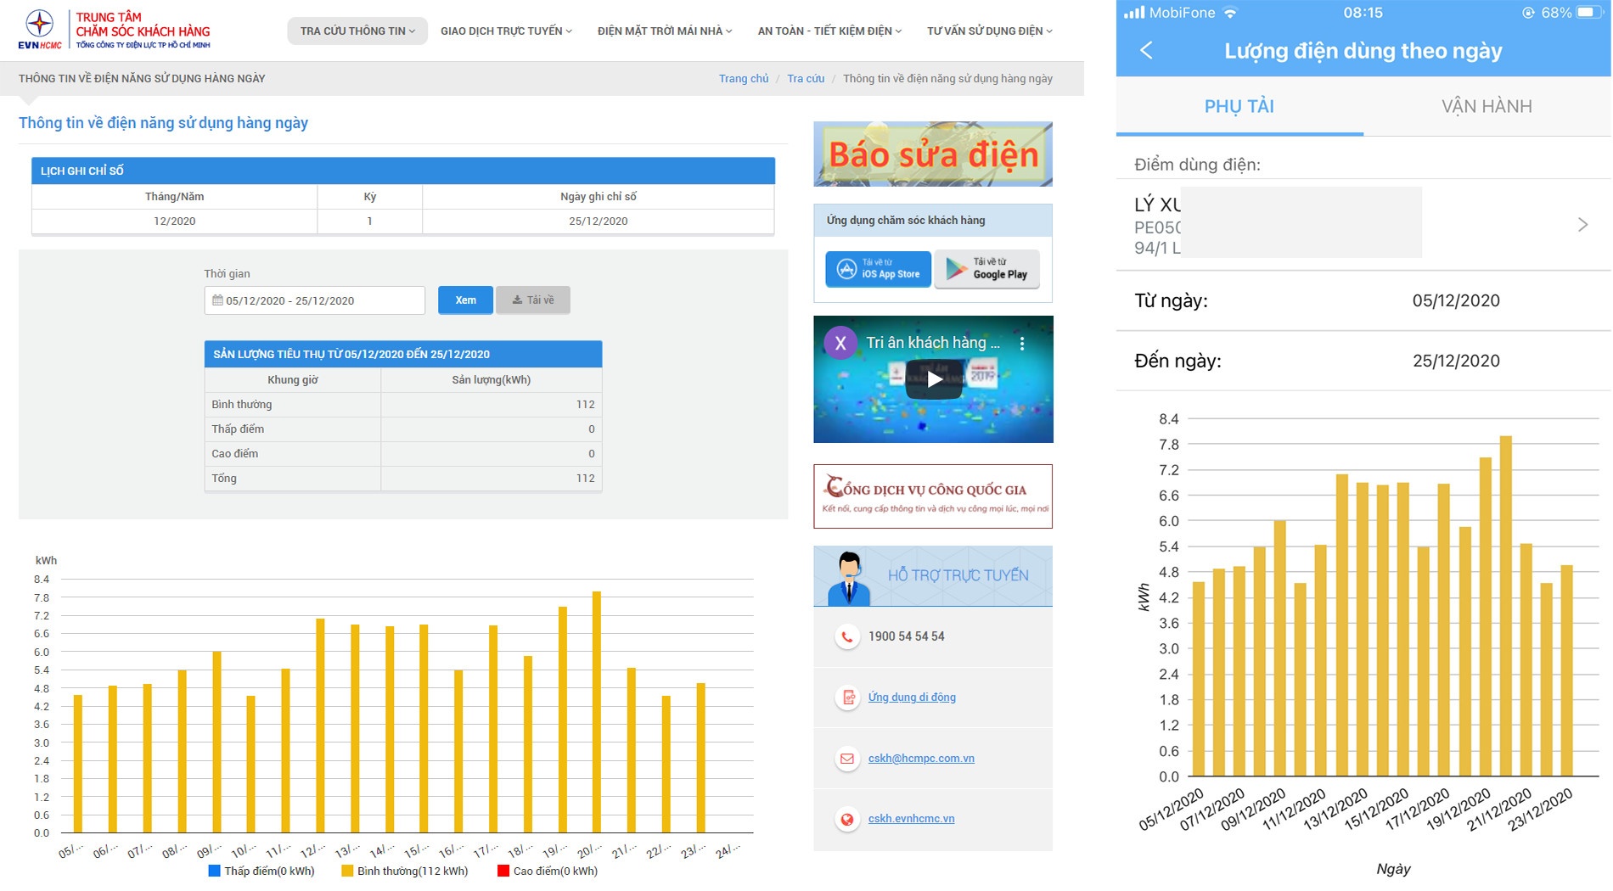This screenshot has width=1613, height=891.
Task: Click the Tải về download button
Action: (x=533, y=300)
